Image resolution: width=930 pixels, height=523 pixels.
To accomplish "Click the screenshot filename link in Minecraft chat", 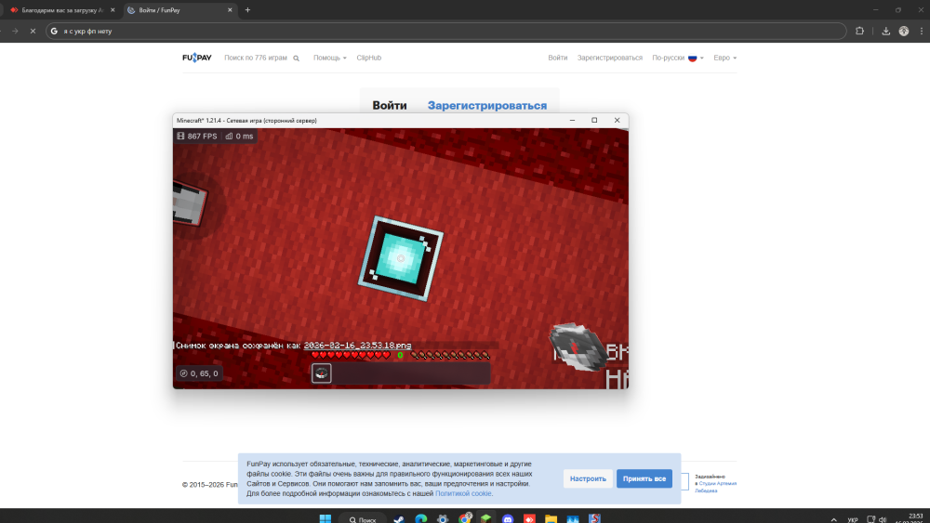I will click(358, 346).
